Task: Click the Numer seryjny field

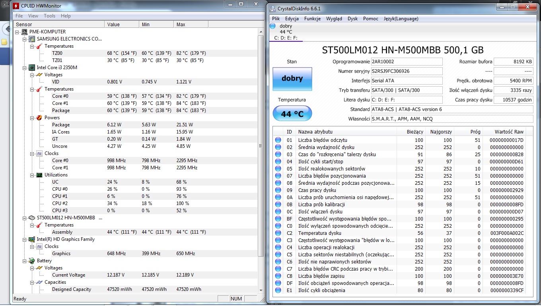Action: (407, 71)
